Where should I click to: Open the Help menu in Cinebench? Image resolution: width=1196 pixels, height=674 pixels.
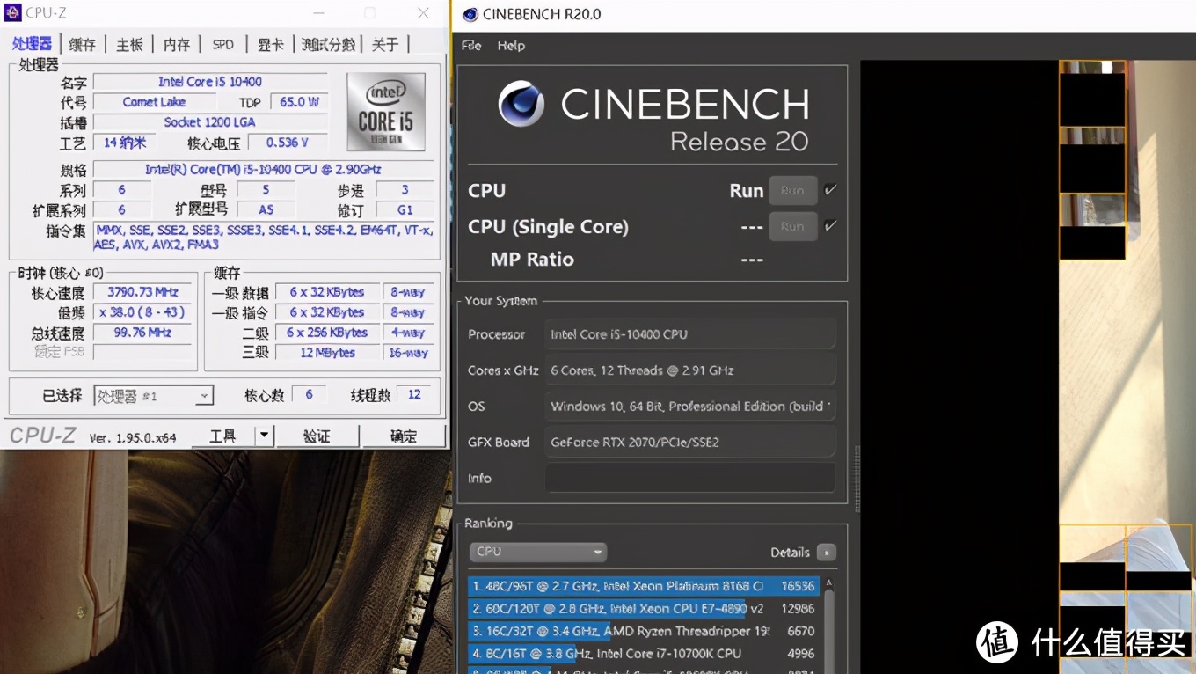pyautogui.click(x=511, y=46)
